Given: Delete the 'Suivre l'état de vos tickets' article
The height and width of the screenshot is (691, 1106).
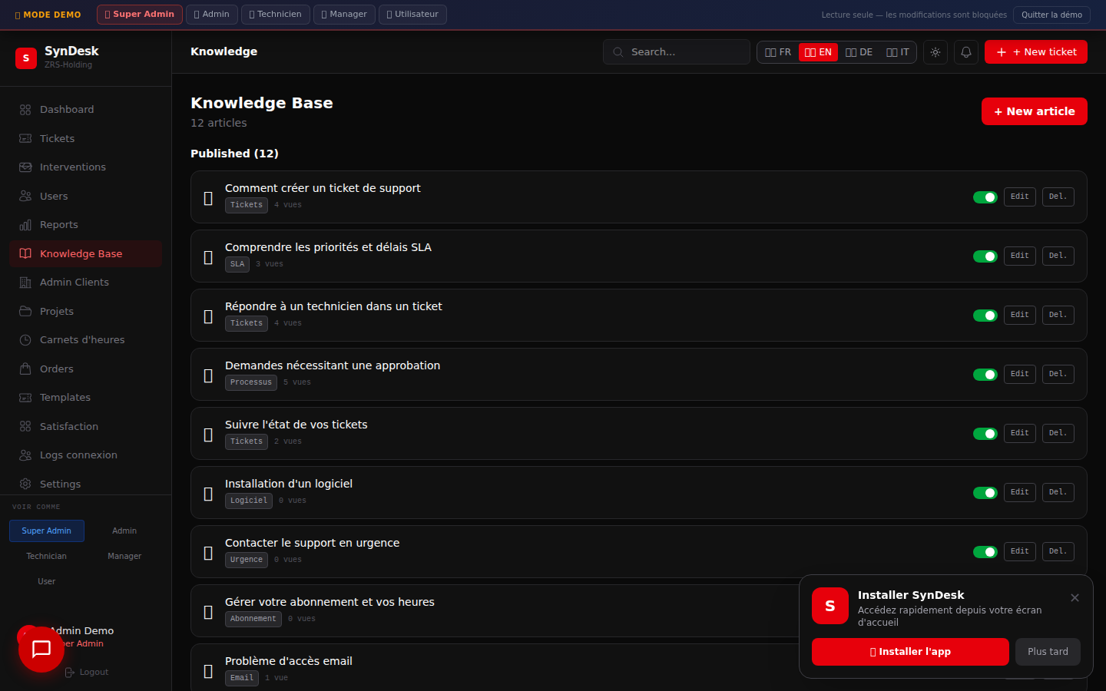Looking at the screenshot, I should [1058, 433].
